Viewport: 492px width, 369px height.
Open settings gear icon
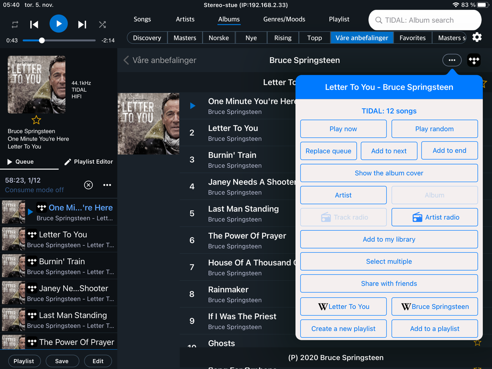pyautogui.click(x=477, y=37)
